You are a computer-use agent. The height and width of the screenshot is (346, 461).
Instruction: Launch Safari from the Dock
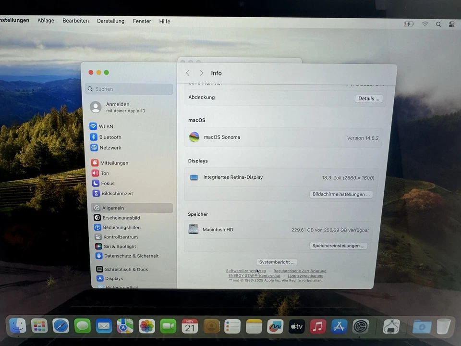coord(61,326)
